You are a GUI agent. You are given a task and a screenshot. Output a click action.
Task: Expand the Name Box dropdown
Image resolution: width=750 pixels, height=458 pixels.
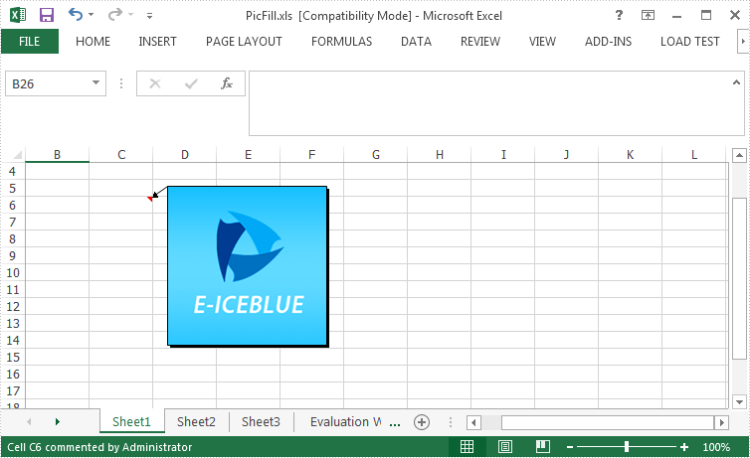[96, 83]
